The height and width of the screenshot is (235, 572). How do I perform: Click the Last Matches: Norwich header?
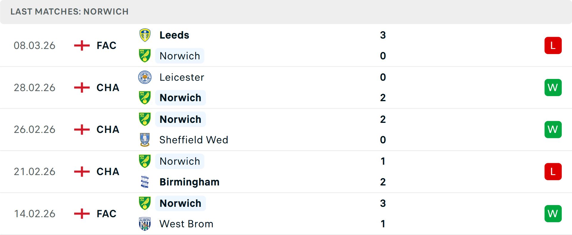[x=69, y=12]
